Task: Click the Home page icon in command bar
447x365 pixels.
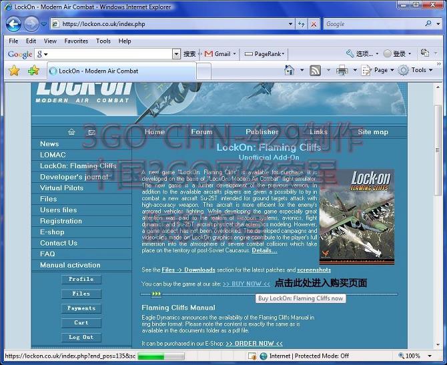Action: 289,70
